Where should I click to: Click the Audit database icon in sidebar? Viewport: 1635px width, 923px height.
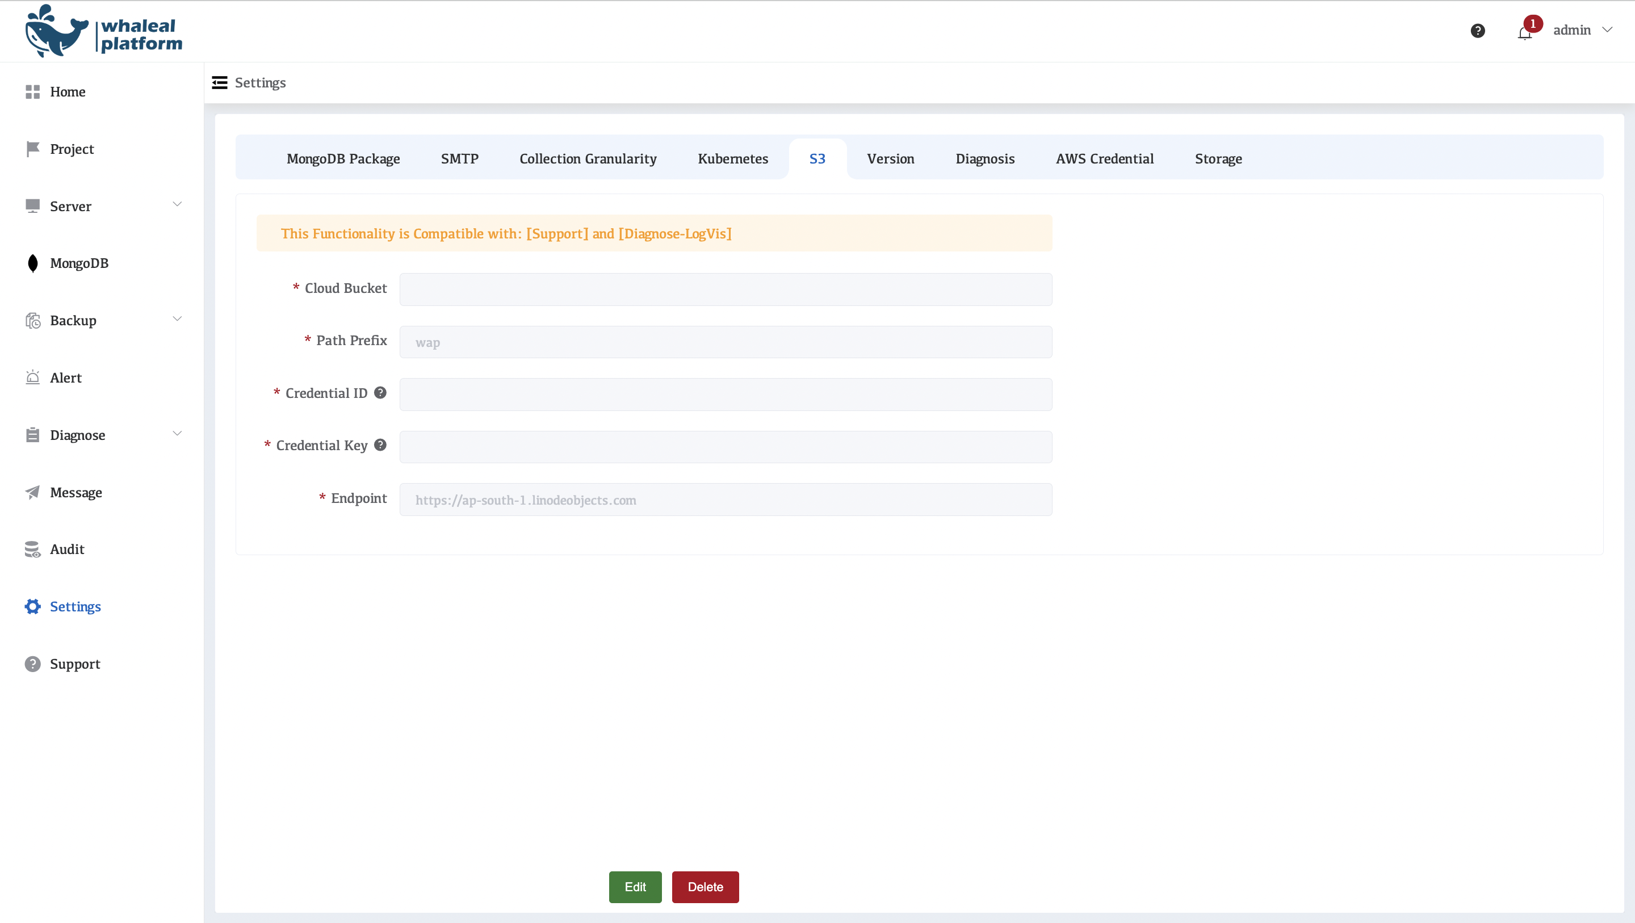click(x=33, y=549)
